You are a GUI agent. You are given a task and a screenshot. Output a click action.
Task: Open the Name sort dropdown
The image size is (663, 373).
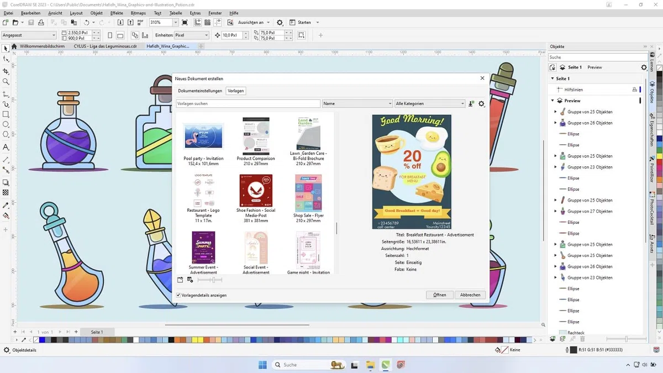click(x=357, y=104)
